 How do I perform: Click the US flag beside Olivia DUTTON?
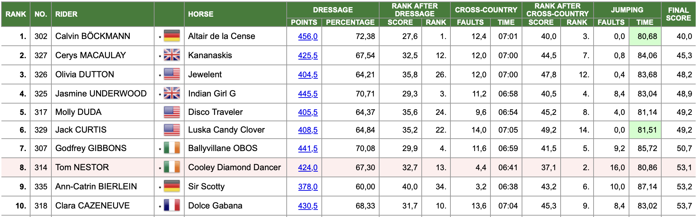click(x=172, y=74)
